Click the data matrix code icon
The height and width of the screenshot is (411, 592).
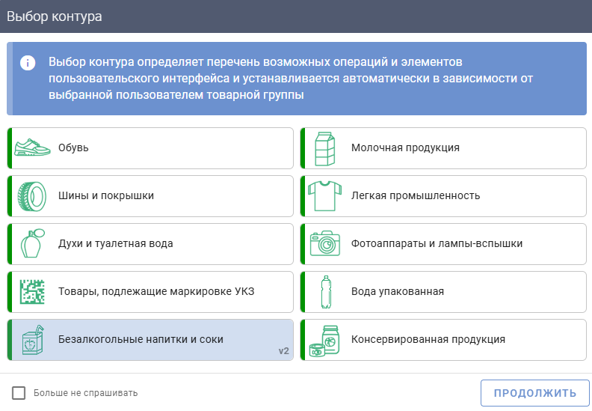32,291
